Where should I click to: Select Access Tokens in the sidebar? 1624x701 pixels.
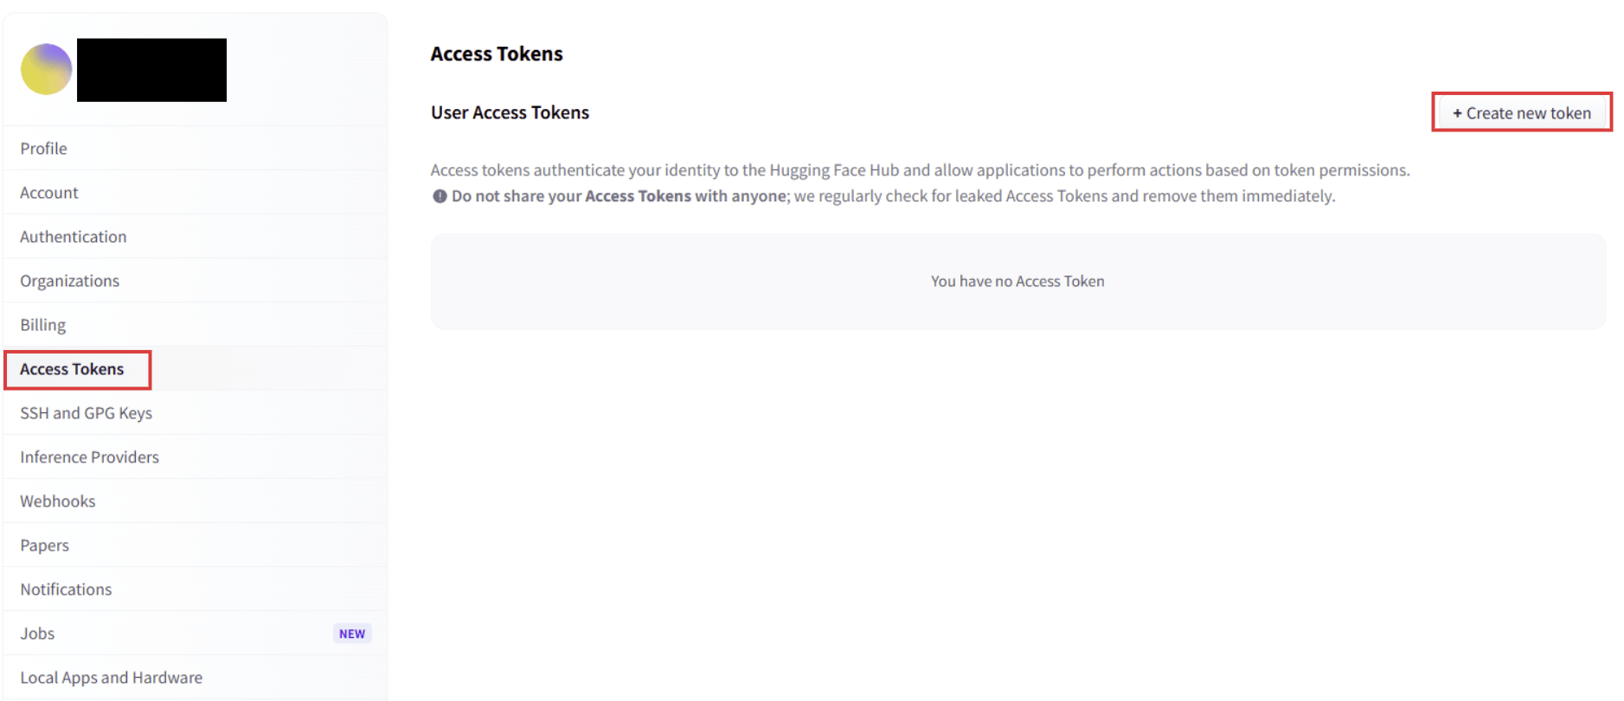[73, 369]
